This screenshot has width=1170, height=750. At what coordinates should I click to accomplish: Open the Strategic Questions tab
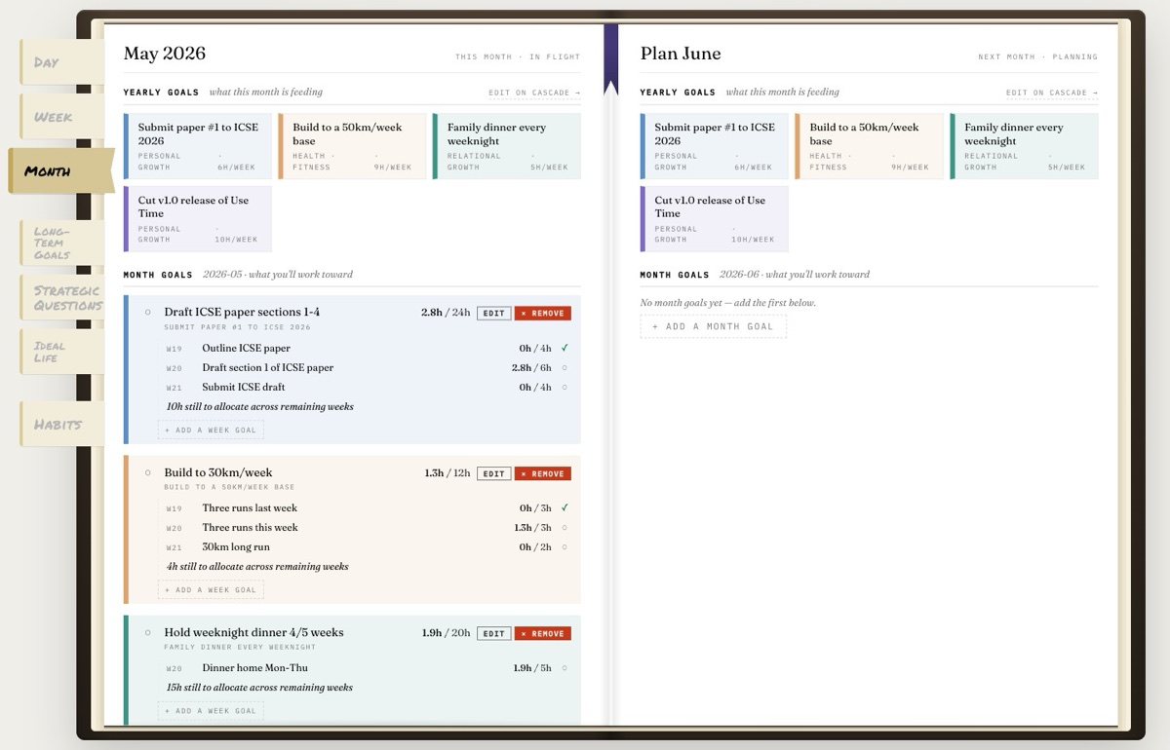(x=60, y=298)
